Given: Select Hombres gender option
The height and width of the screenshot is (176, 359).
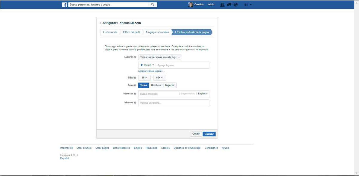Looking at the screenshot, I should [156, 85].
